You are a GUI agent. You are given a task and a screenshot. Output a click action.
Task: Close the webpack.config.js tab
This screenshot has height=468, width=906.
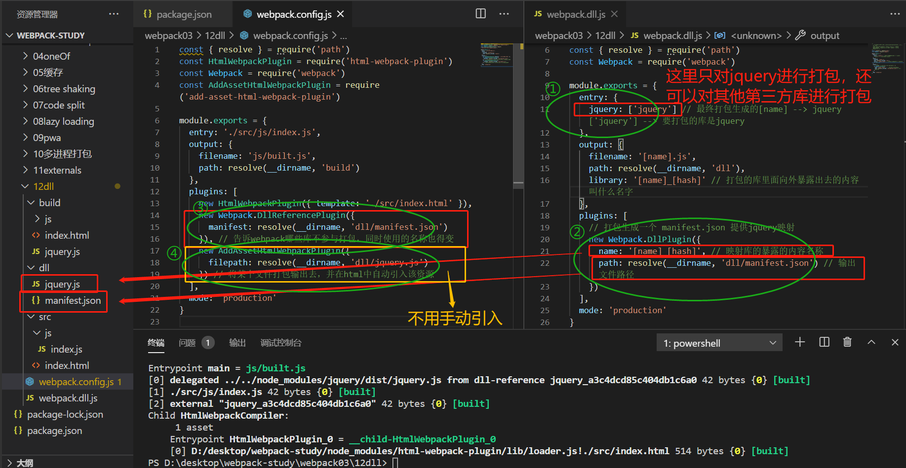click(x=340, y=14)
